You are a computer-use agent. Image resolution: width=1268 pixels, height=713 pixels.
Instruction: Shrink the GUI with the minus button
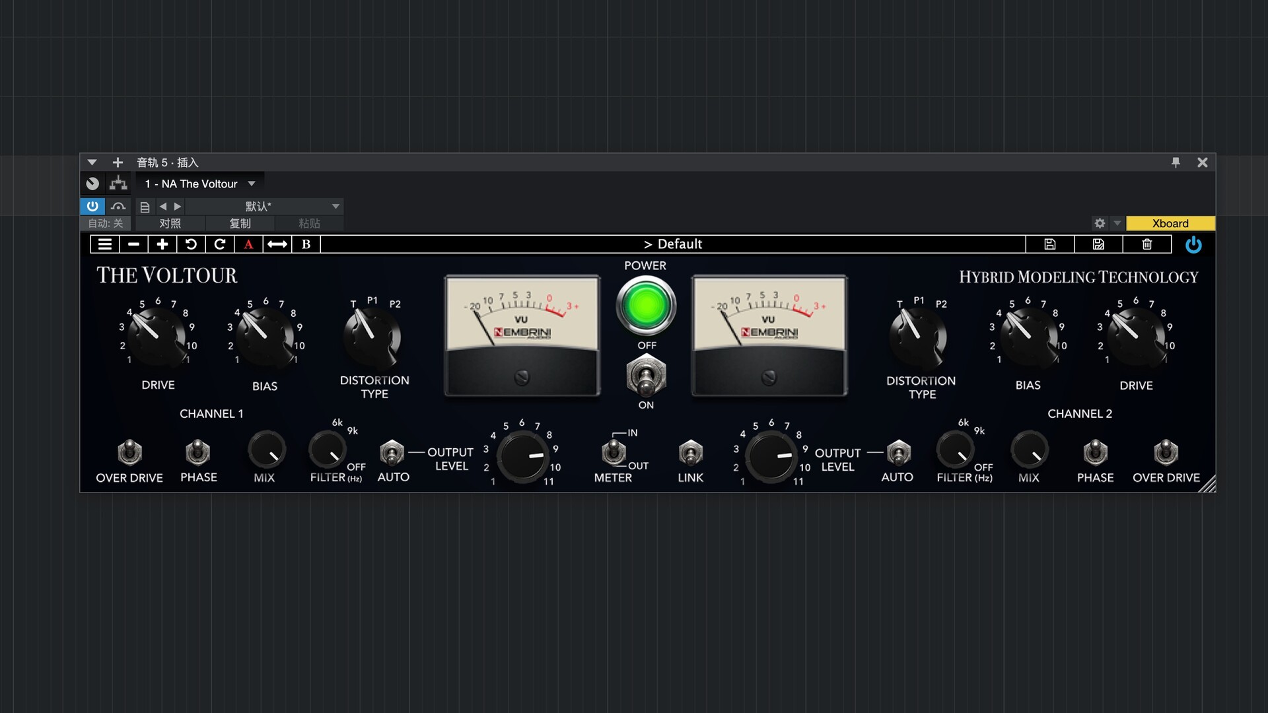[x=133, y=244]
